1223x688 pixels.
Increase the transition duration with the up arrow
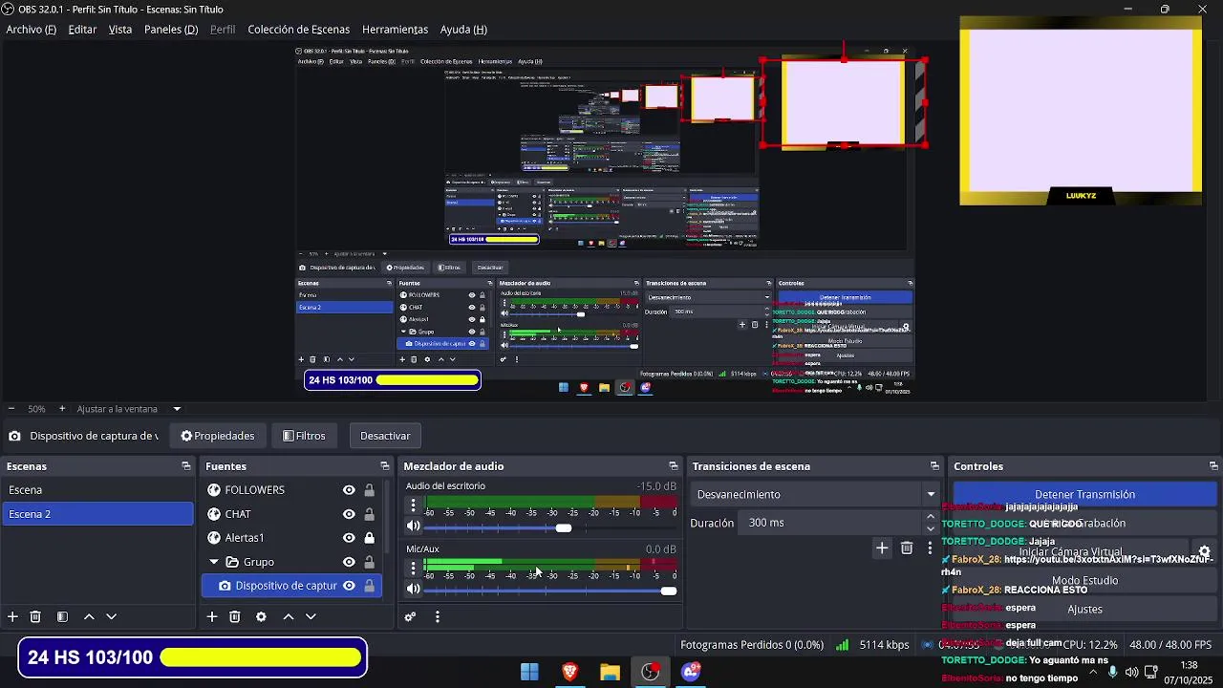tap(931, 517)
